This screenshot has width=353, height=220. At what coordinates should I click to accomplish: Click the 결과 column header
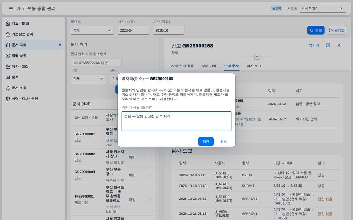click(321, 163)
